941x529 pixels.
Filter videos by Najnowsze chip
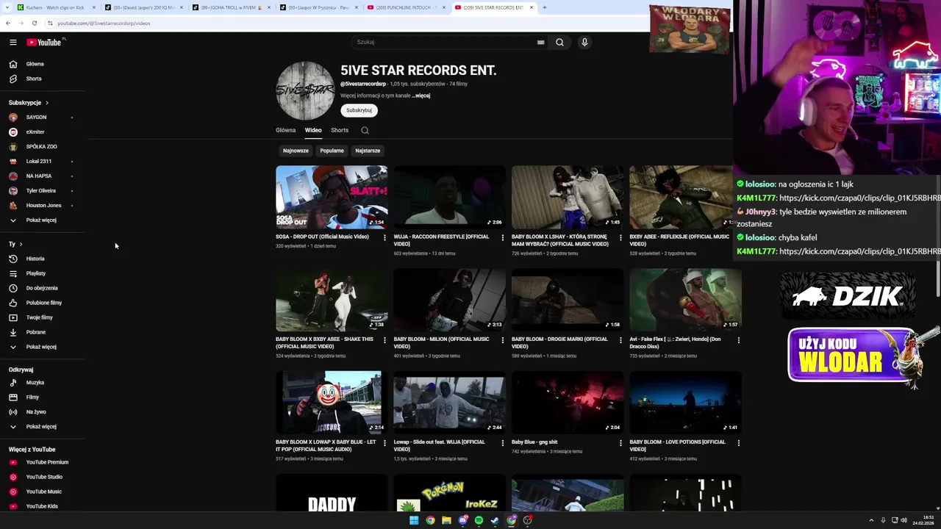pyautogui.click(x=296, y=151)
